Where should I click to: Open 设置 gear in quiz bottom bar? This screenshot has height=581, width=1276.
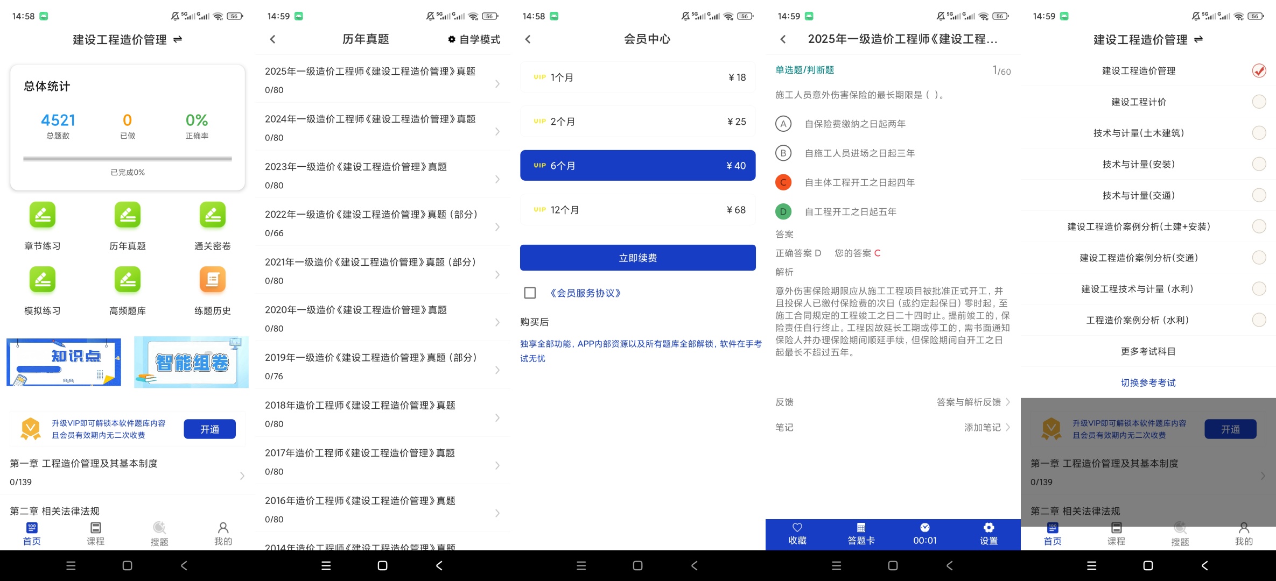pyautogui.click(x=988, y=527)
